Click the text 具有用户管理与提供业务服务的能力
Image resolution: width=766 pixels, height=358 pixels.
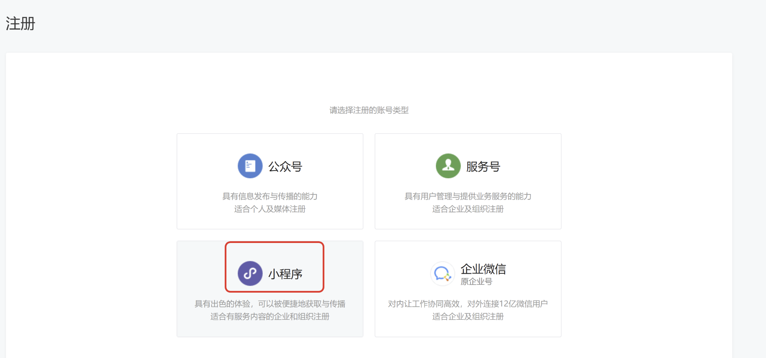point(468,196)
